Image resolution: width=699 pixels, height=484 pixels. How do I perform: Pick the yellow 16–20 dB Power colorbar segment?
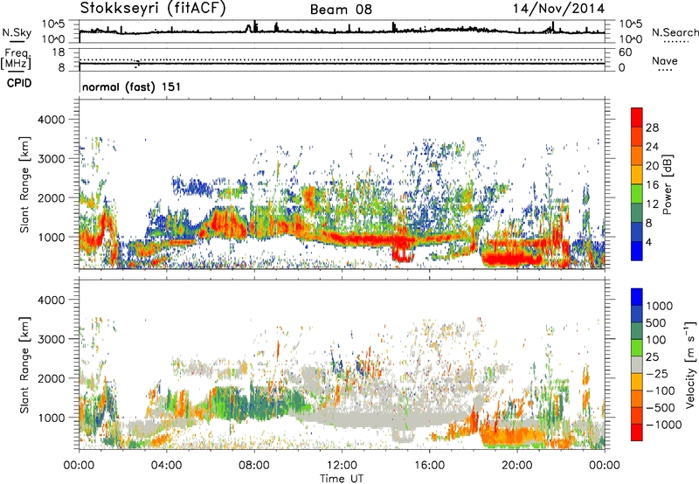(637, 174)
